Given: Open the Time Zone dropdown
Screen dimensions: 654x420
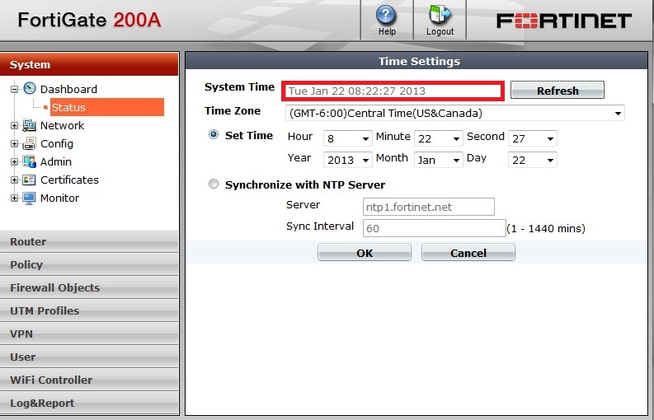Looking at the screenshot, I should pos(455,114).
